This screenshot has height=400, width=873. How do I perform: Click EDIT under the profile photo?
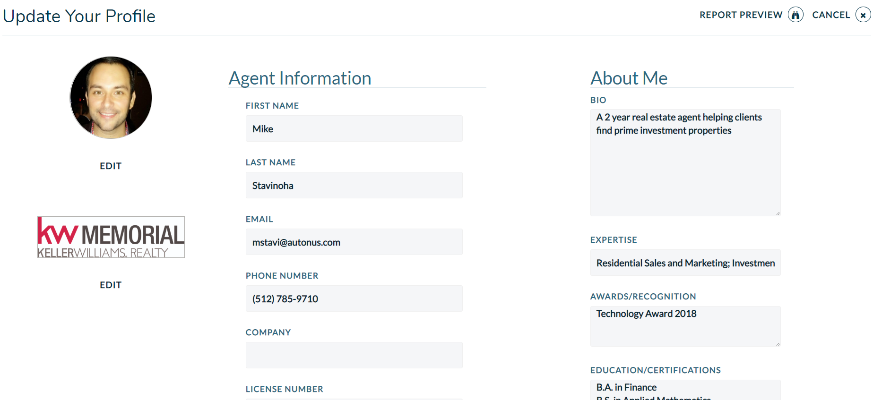click(111, 166)
